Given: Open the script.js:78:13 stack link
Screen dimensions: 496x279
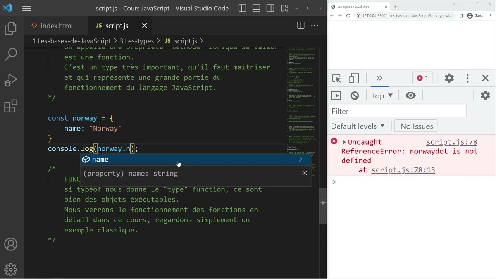Looking at the screenshot, I should 403,170.
